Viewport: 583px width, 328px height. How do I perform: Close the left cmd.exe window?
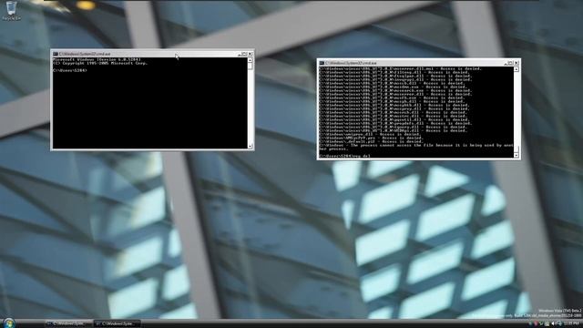251,54
